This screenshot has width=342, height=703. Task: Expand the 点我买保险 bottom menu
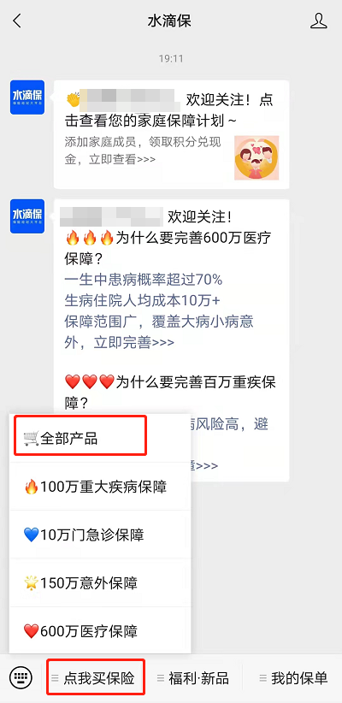tap(97, 678)
